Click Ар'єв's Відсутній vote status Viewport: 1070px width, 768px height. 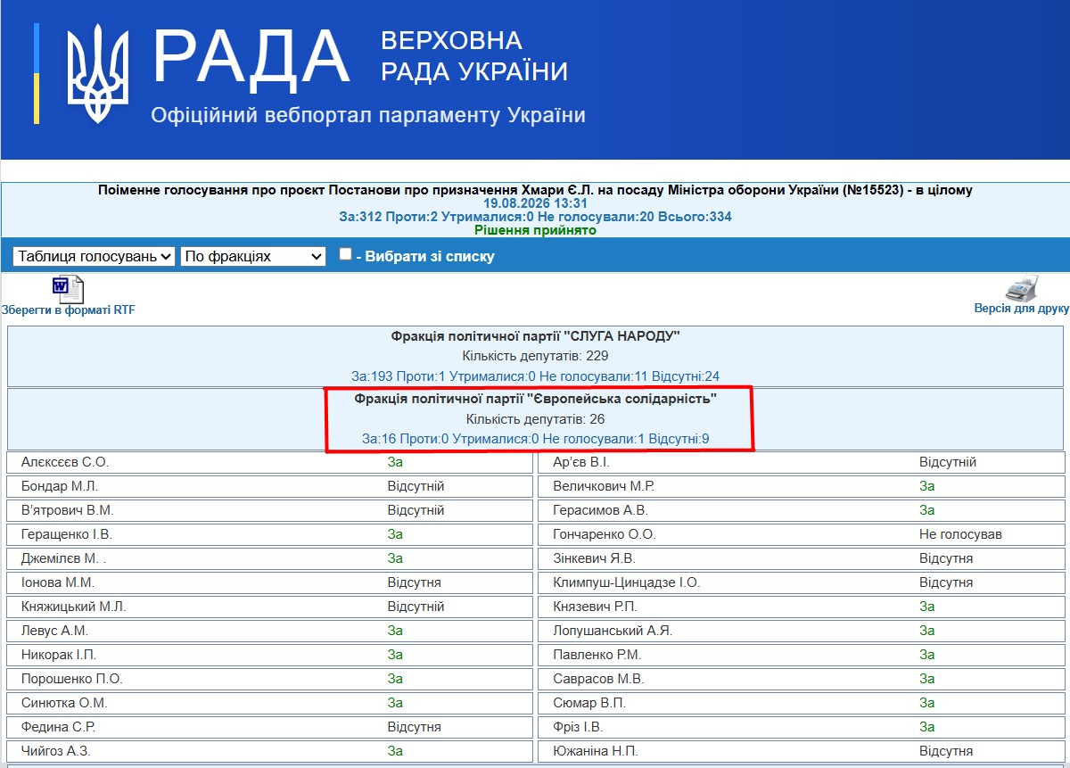tap(948, 462)
